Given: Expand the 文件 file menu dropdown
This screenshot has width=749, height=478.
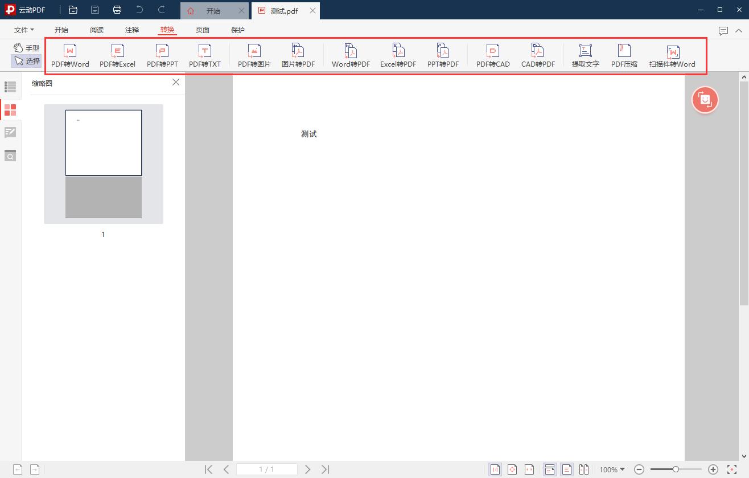Looking at the screenshot, I should [24, 30].
